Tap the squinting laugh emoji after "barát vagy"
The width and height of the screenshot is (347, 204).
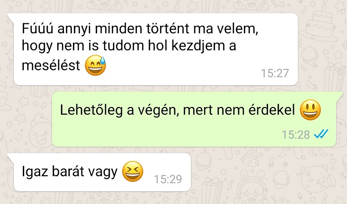coord(133,171)
